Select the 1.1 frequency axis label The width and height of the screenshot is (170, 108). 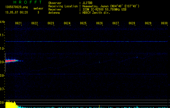coord(2,35)
